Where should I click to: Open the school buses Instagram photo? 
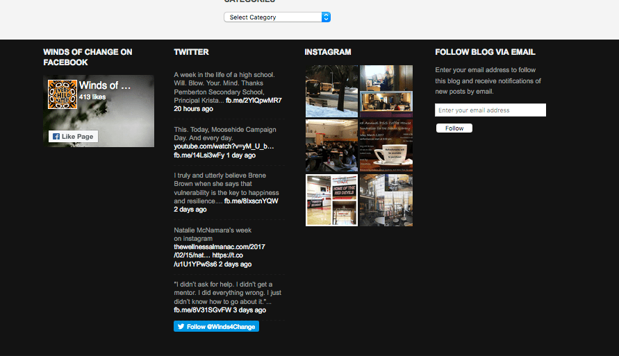(332, 92)
